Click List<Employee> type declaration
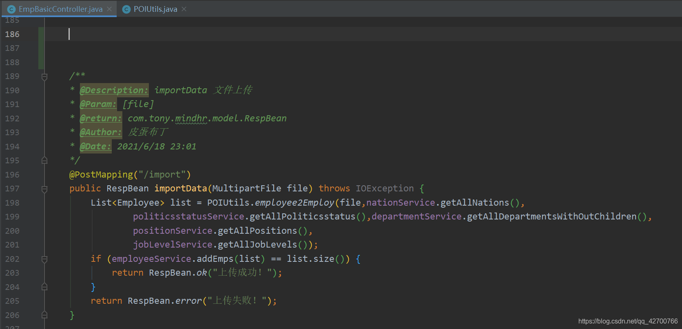This screenshot has width=682, height=329. [128, 203]
